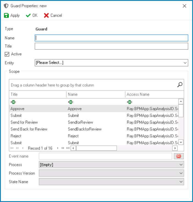The image size is (193, 202).
Task: Go to the next record in navigator
Action: (x=58, y=148)
